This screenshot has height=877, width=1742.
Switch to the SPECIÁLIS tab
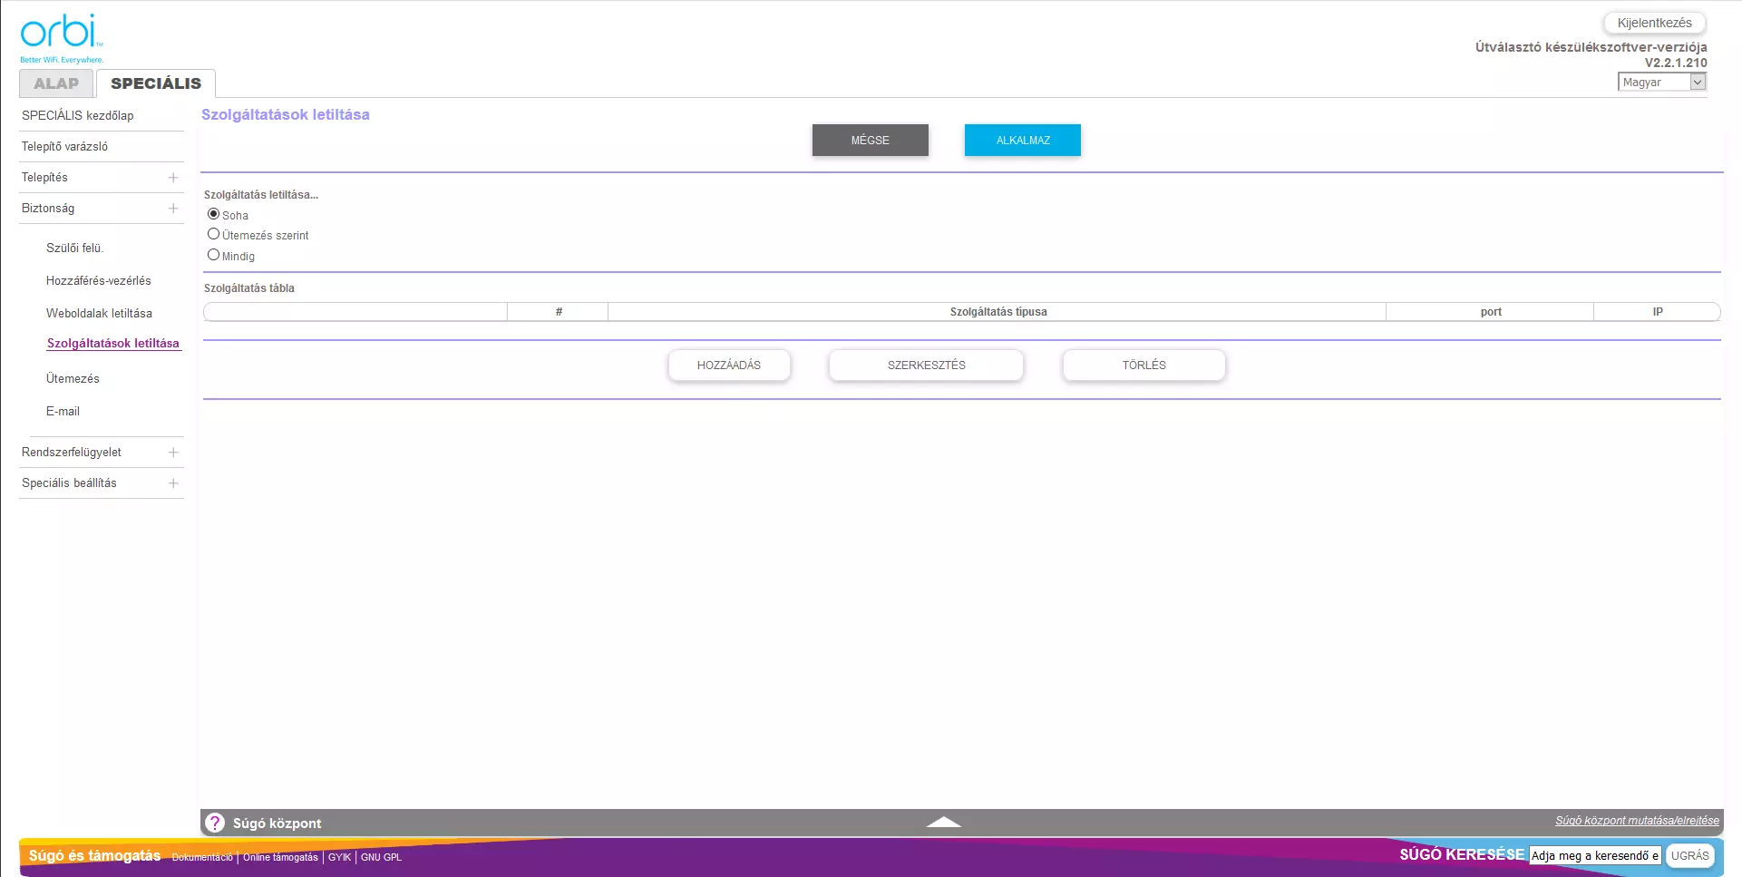(156, 83)
